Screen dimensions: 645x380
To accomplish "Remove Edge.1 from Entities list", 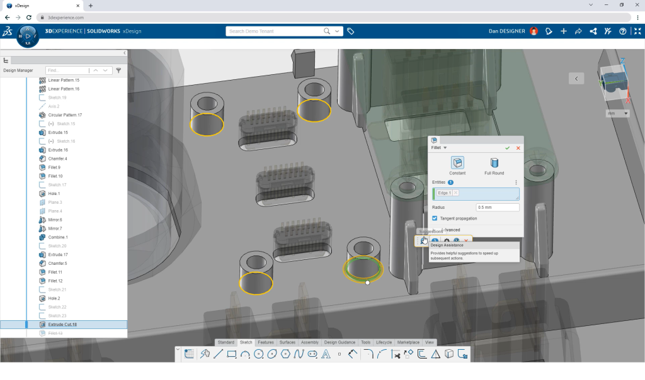I will click(x=455, y=193).
